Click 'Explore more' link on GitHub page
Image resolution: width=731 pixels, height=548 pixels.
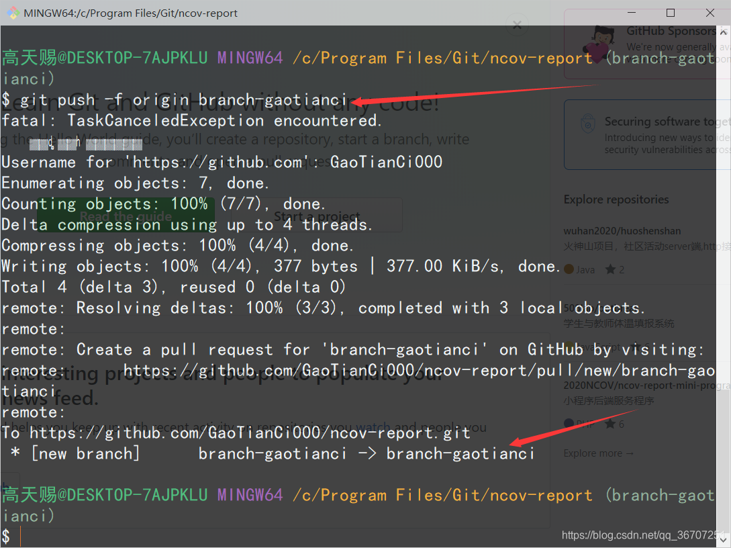pyautogui.click(x=598, y=453)
